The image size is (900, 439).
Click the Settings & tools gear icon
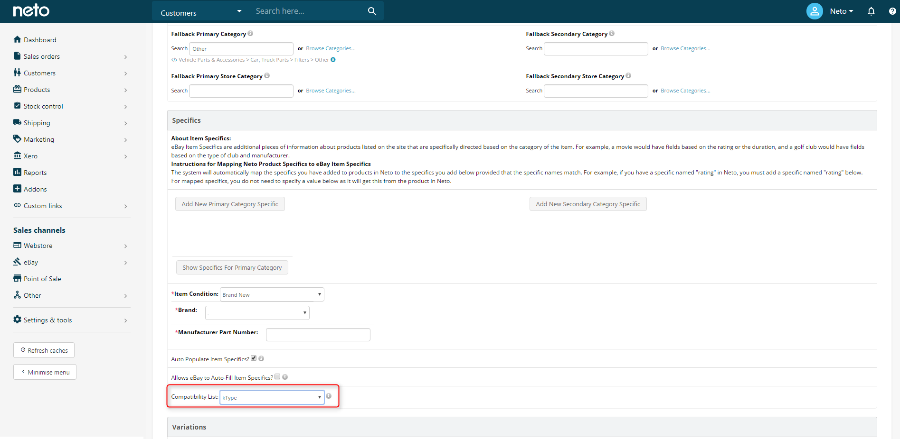coord(18,320)
